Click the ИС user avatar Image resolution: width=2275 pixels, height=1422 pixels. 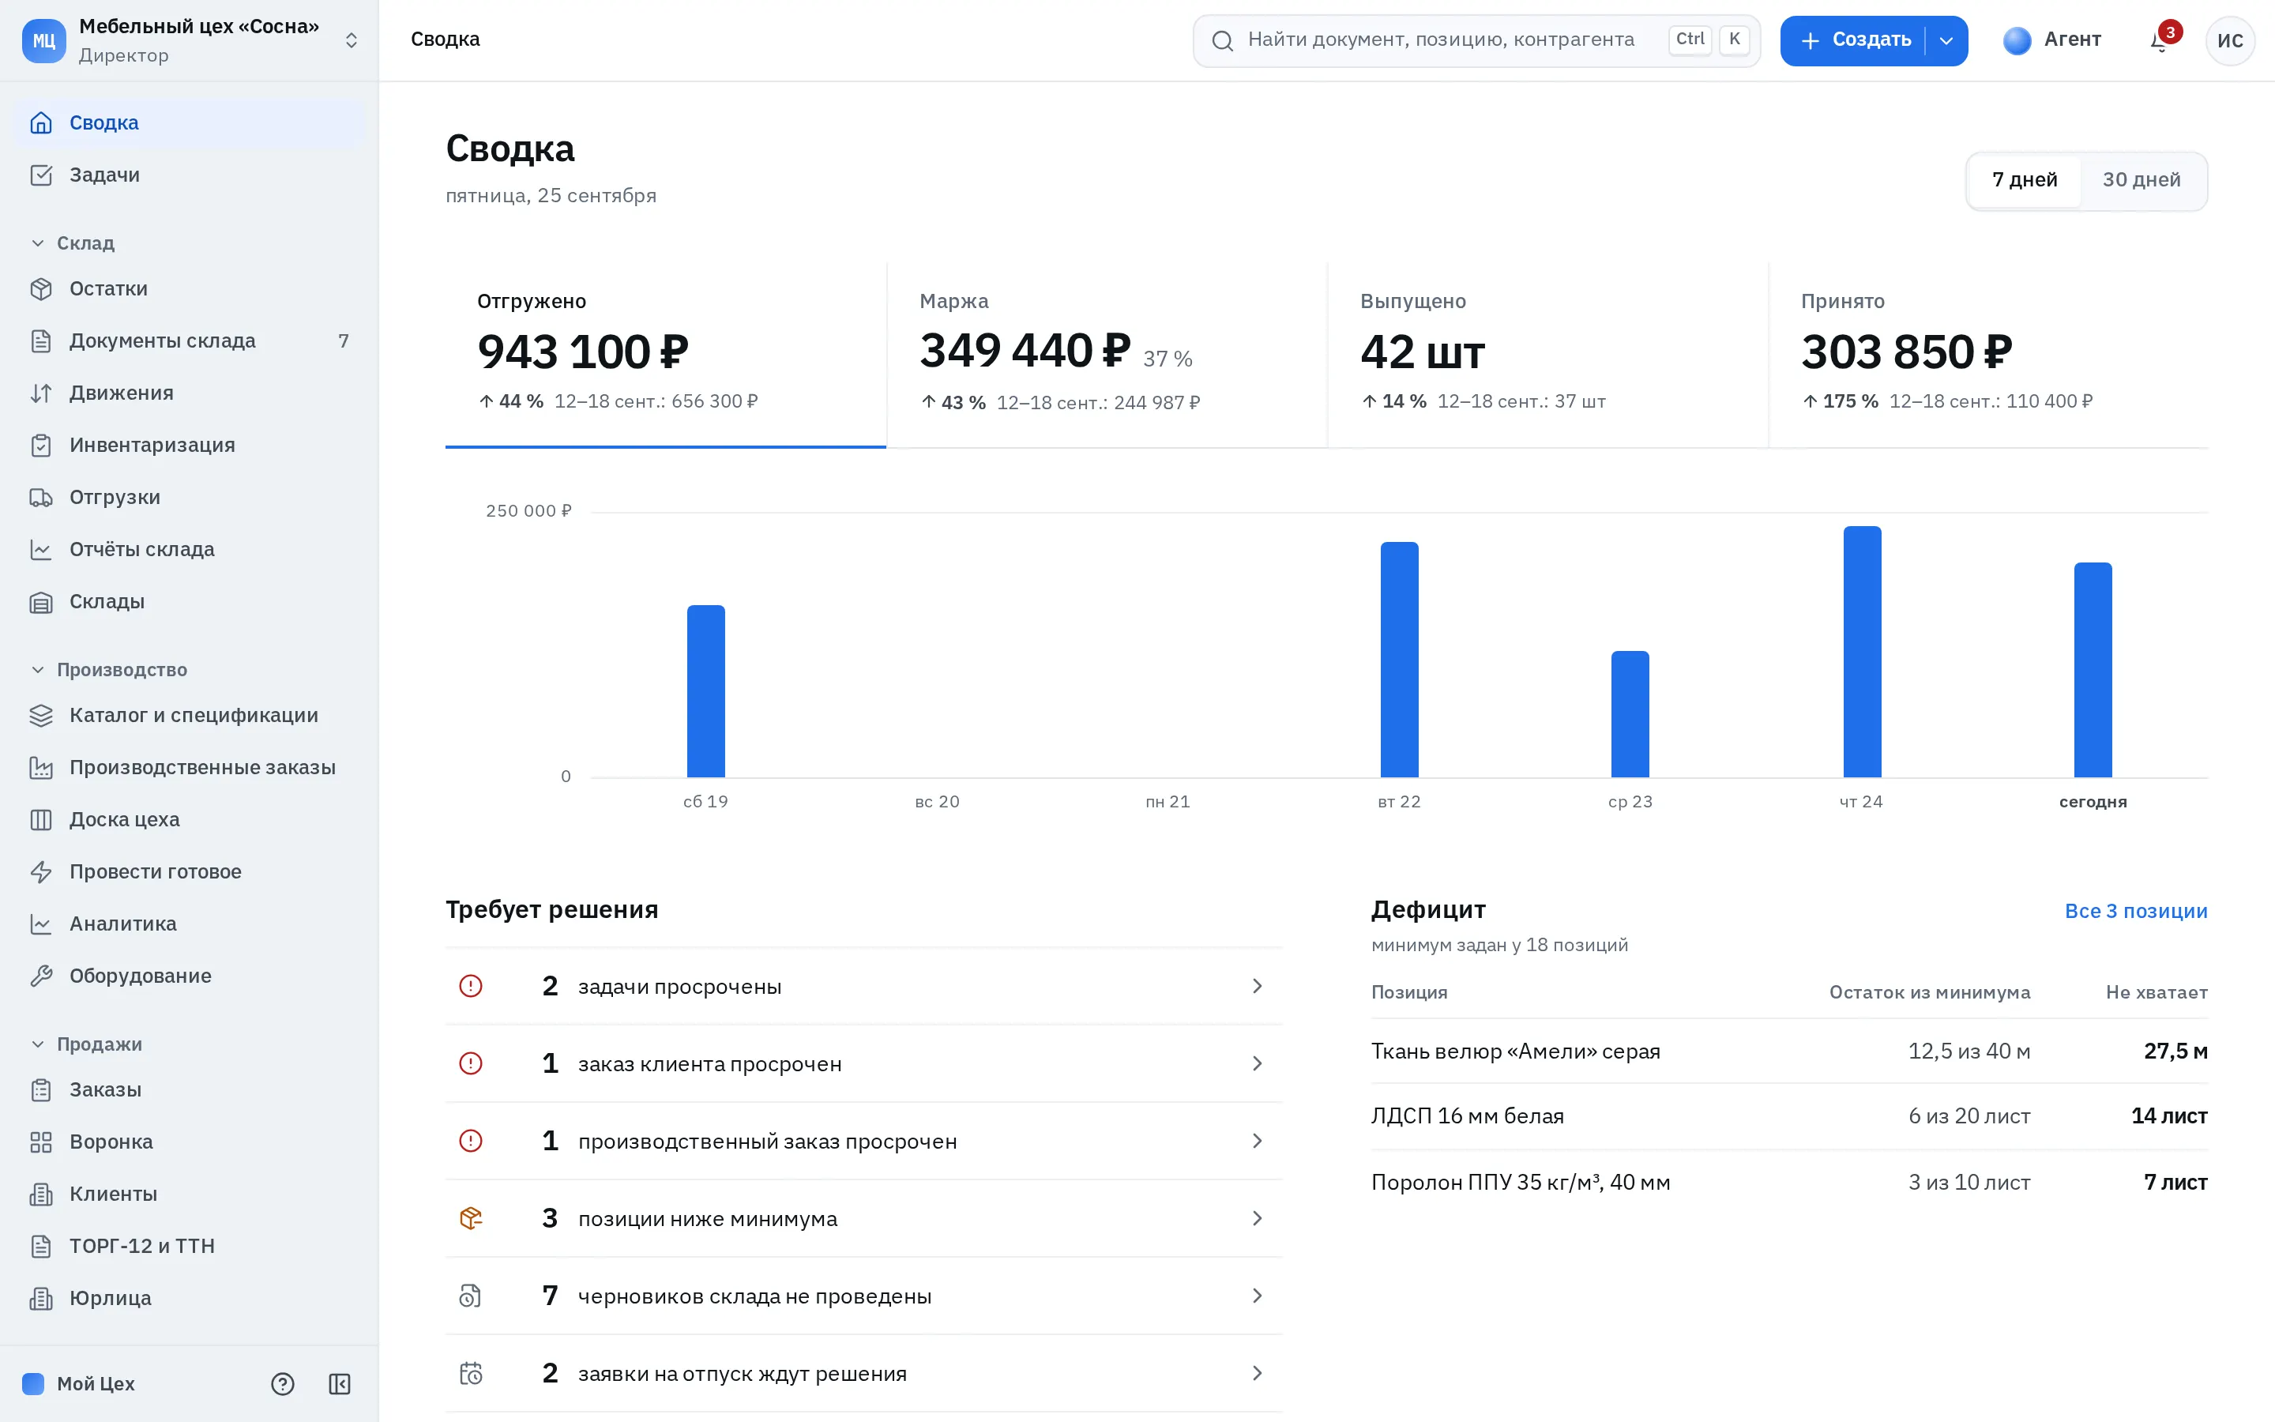(2229, 39)
